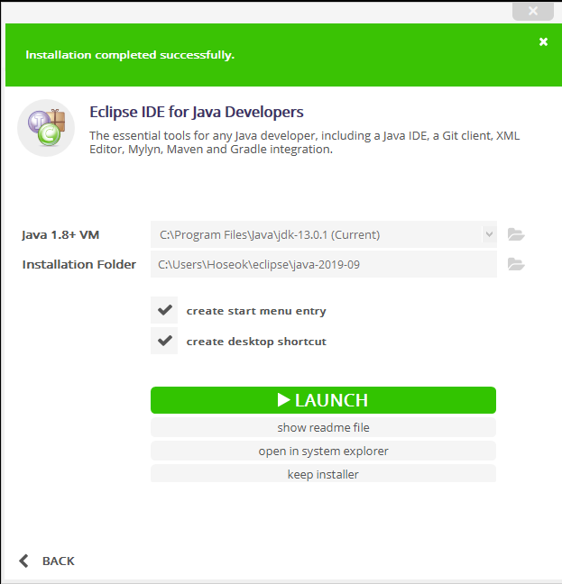This screenshot has height=584, width=562.
Task: Click the Installation completed successfully message
Action: (x=130, y=55)
